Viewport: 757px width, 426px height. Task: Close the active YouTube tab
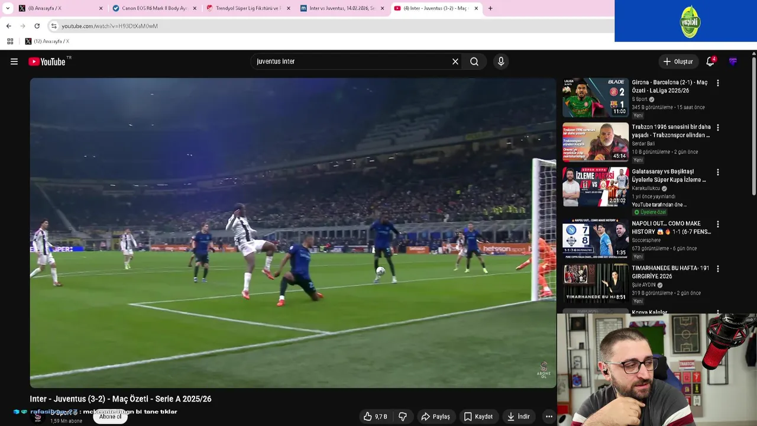point(476,8)
